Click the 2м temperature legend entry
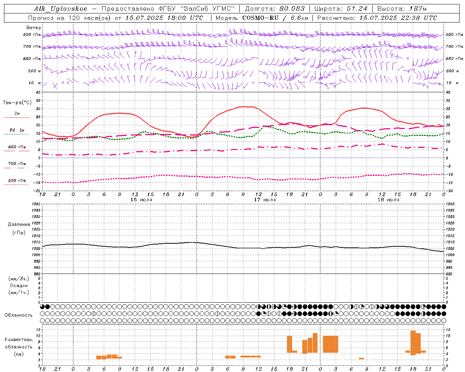Viewport: 465px width, 372px height. coord(17,113)
